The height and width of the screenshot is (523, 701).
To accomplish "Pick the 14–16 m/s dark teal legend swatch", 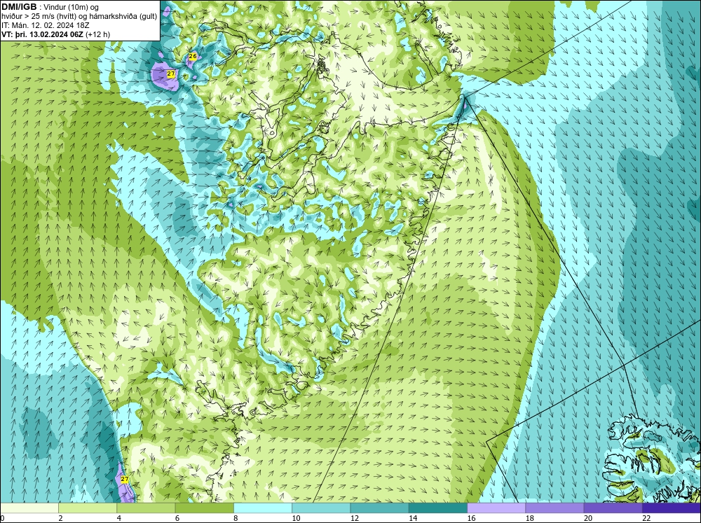I will (438, 508).
